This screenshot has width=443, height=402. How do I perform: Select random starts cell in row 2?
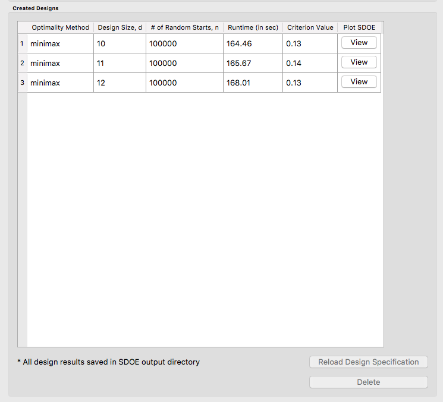tap(184, 63)
